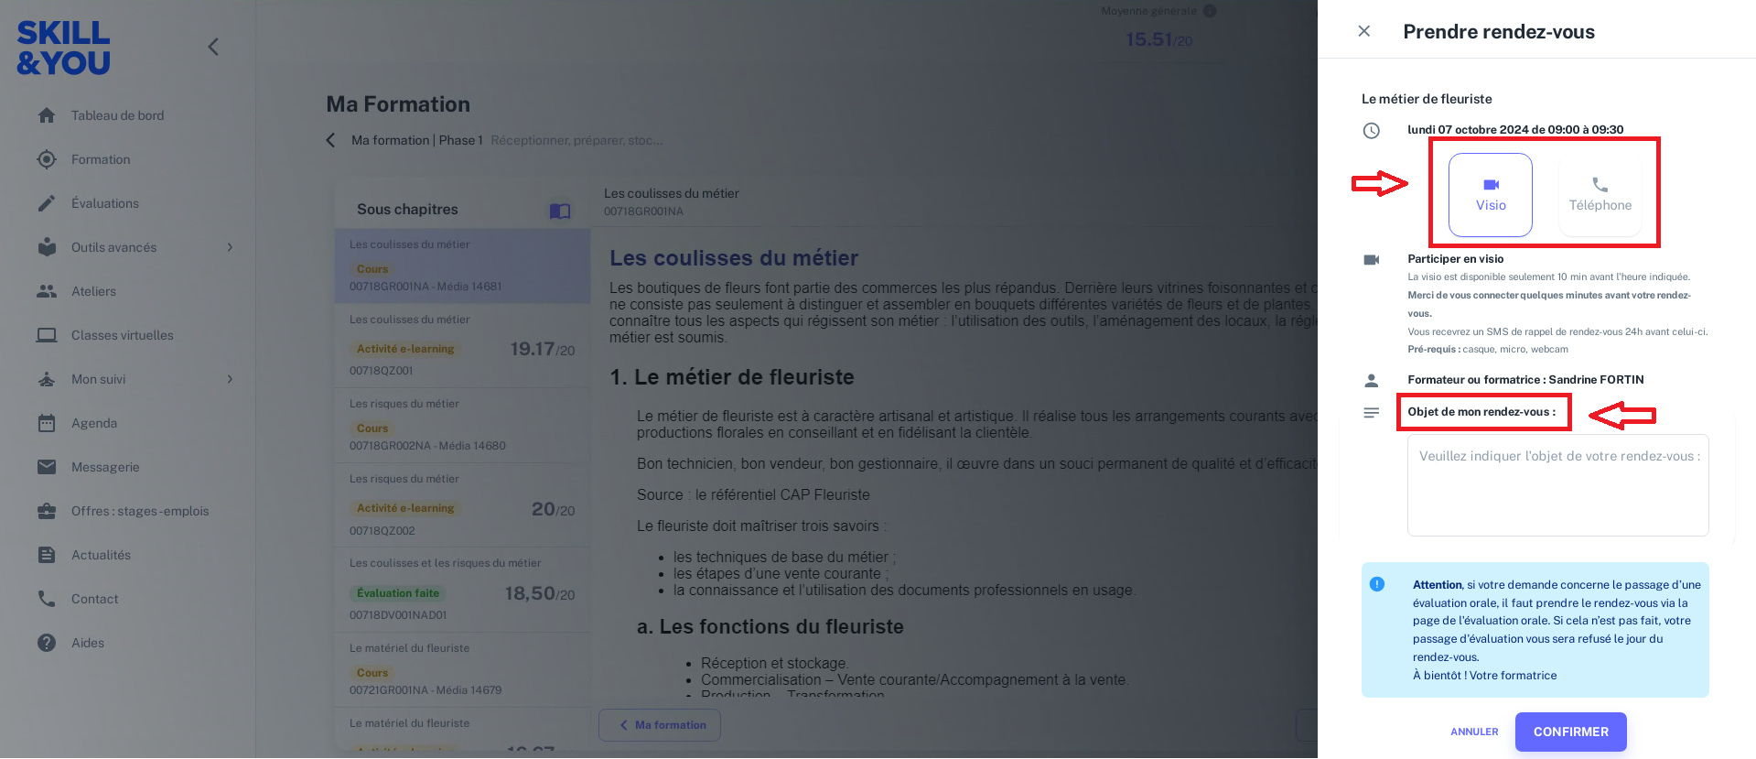Select the Visio appointment option
The image size is (1756, 759).
1490,195
